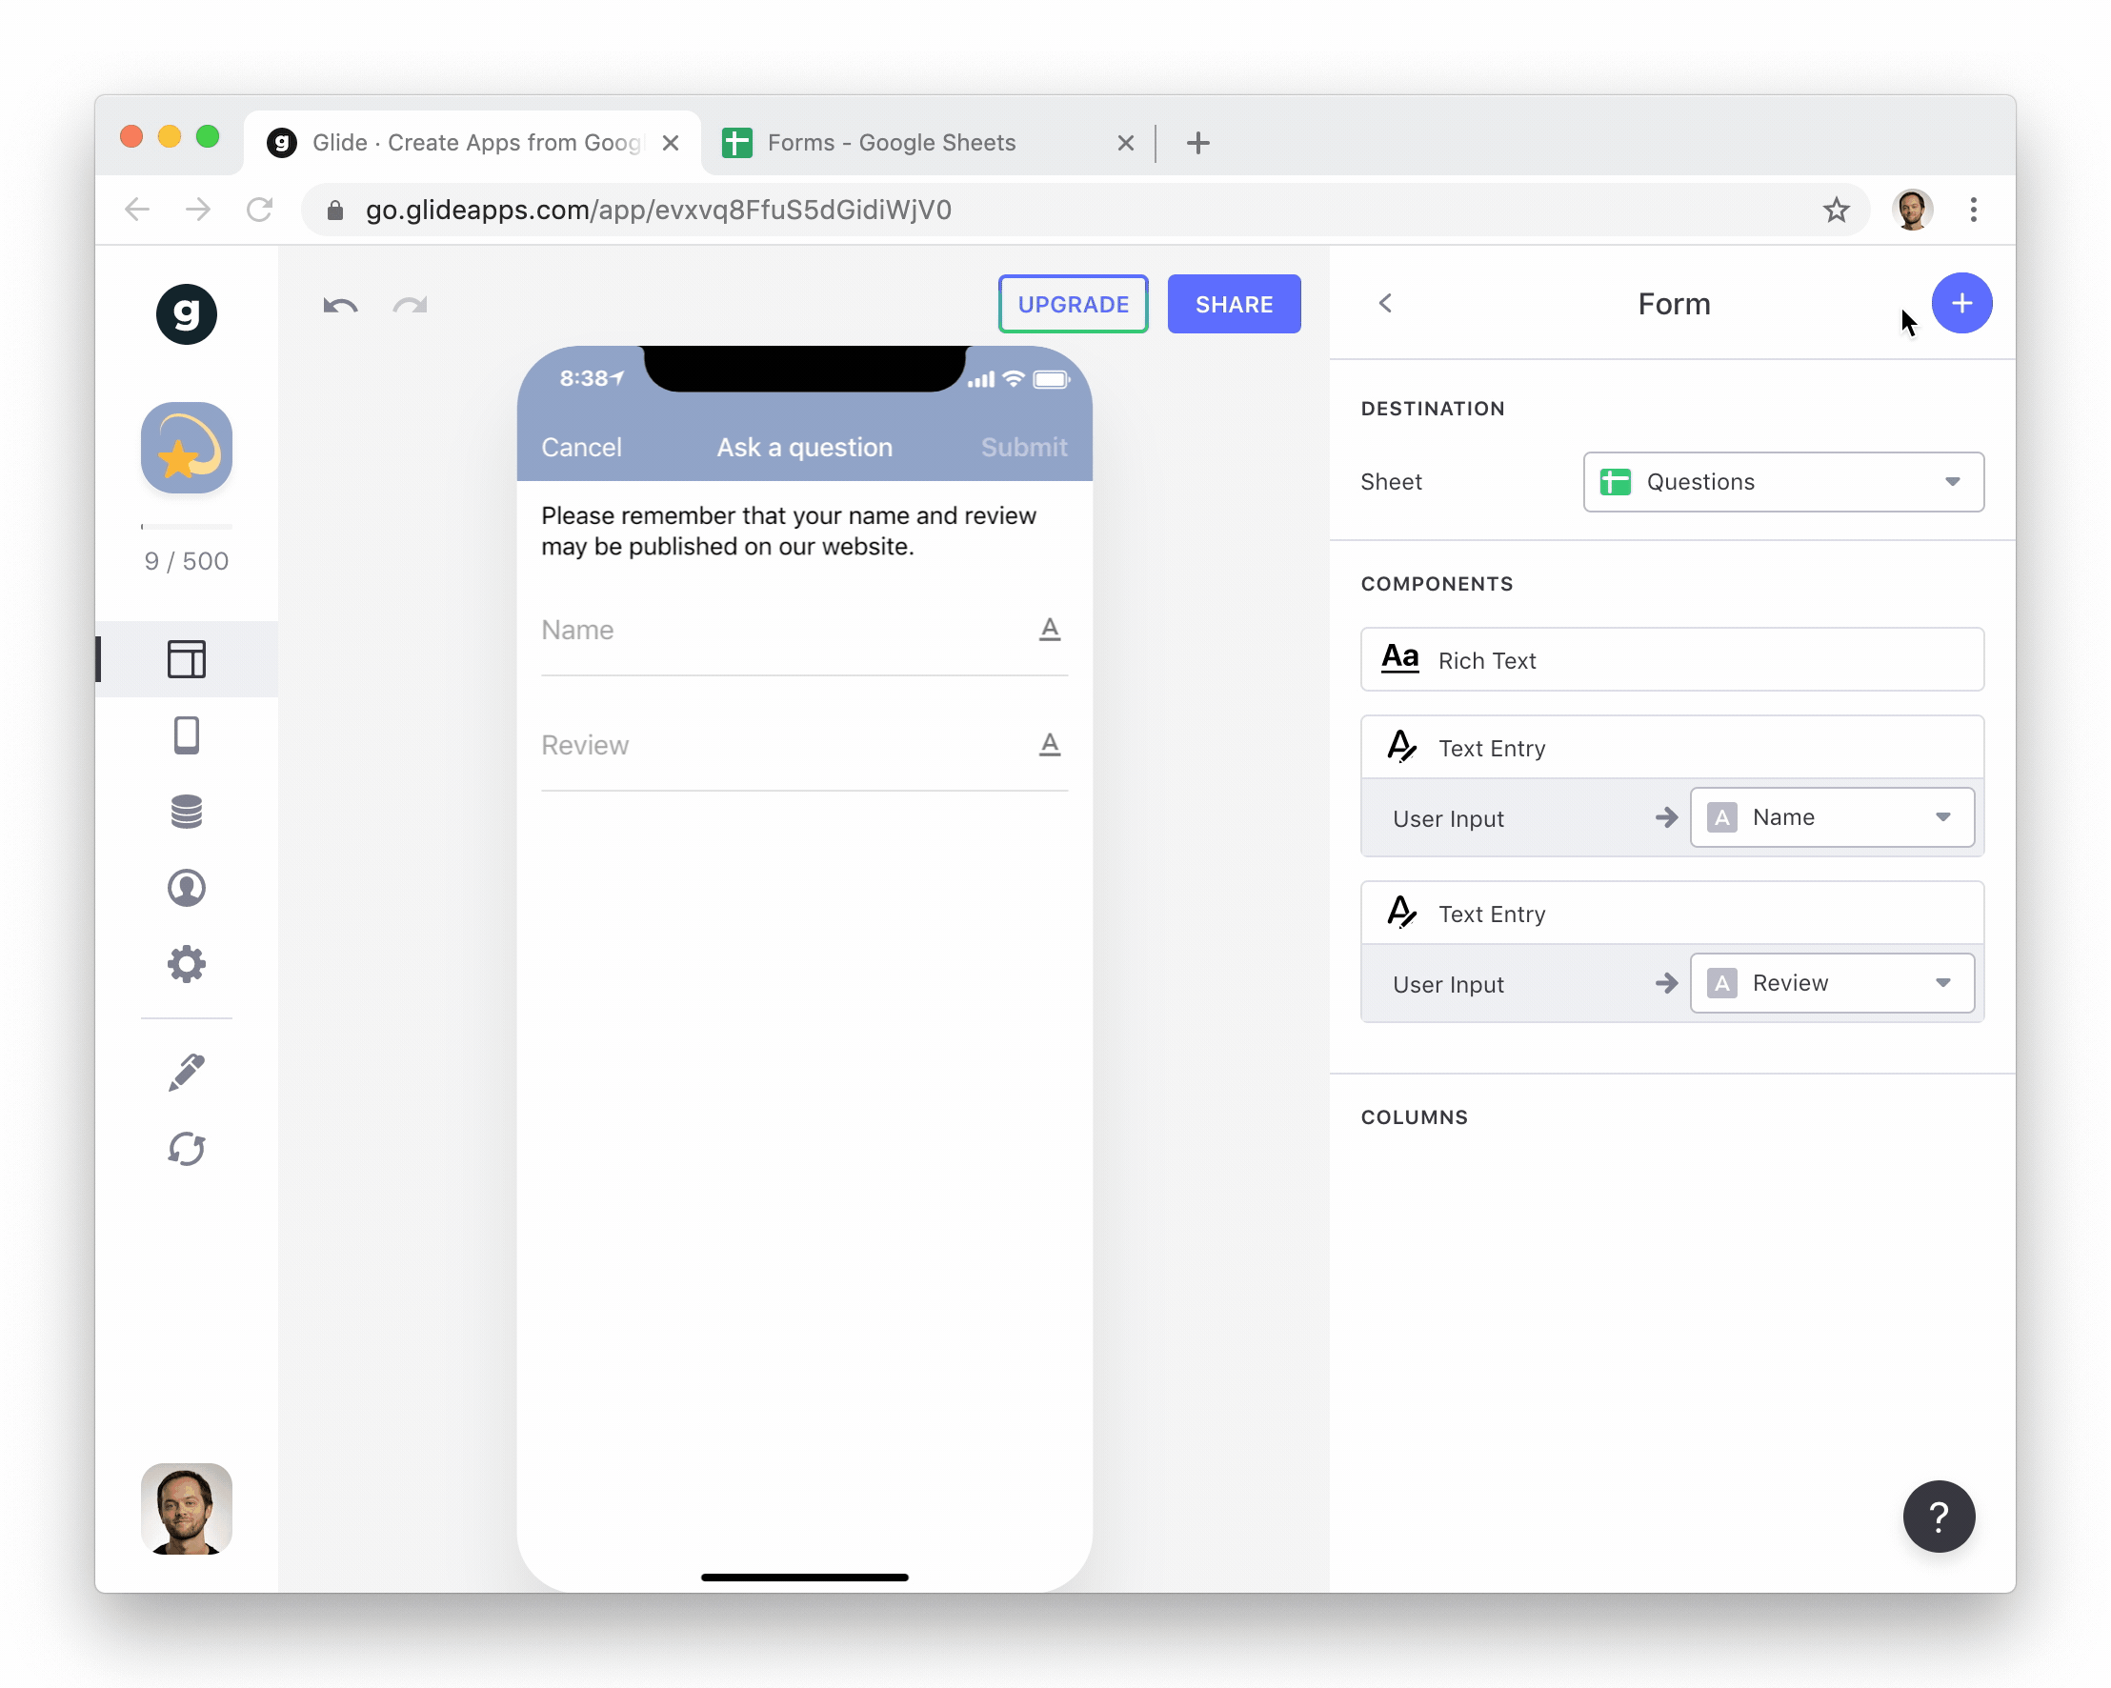Click the Name field in phone preview
The image size is (2111, 1688).
coord(783,631)
